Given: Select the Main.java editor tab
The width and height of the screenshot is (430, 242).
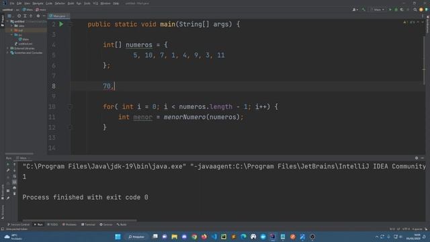Looking at the screenshot, I should click(59, 16).
